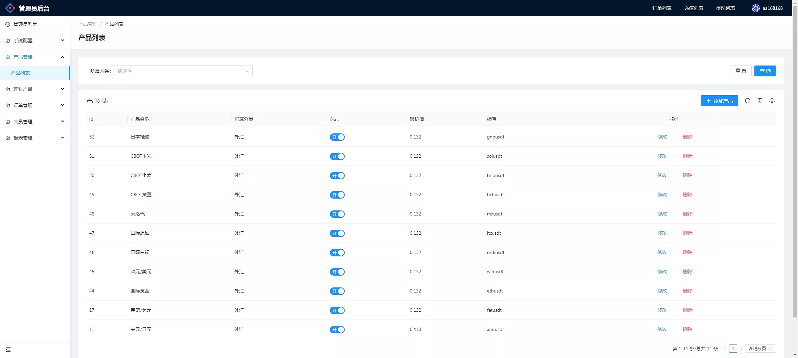
Task: Click the 添加产品 button
Action: tap(719, 101)
